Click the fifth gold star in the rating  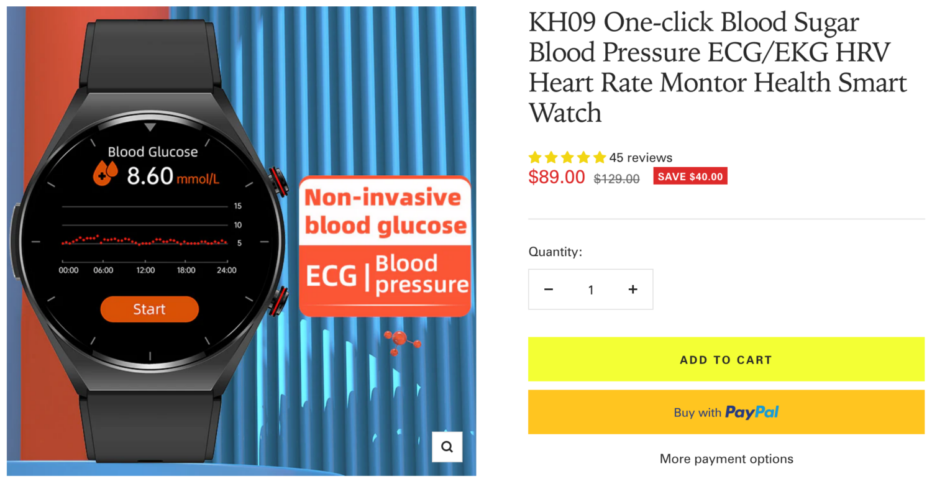click(598, 157)
